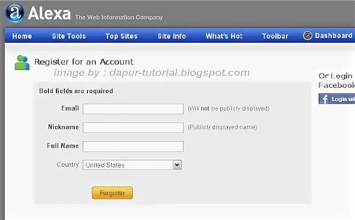
Task: Open the Site Info menu item
Action: pos(172,36)
